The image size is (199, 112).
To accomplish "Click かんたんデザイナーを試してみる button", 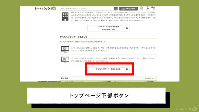I will [108, 69].
